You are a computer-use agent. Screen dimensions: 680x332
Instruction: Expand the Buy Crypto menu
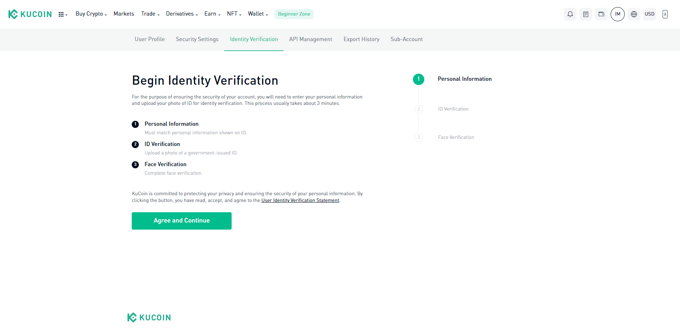click(x=91, y=14)
